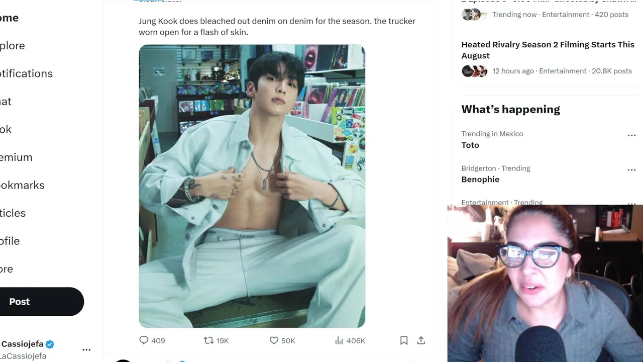This screenshot has width=643, height=362.
Task: Bookmark the Jung Kook post
Action: (x=404, y=340)
